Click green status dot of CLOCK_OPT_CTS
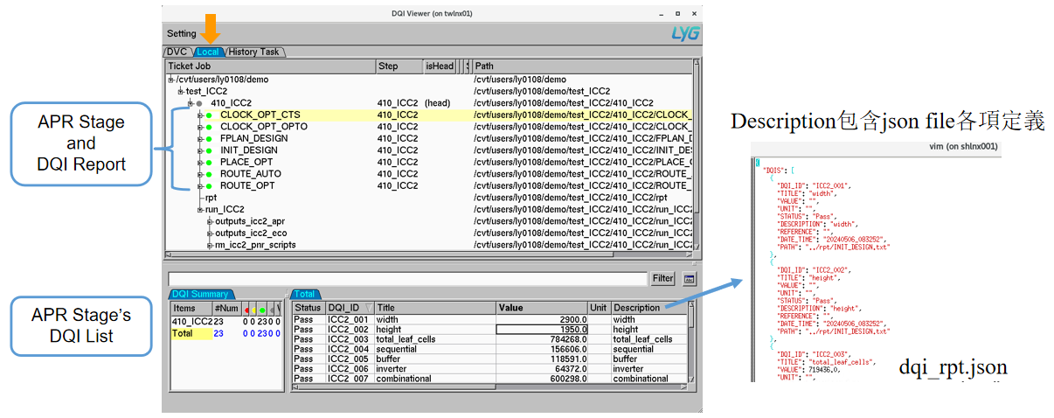 click(x=209, y=115)
